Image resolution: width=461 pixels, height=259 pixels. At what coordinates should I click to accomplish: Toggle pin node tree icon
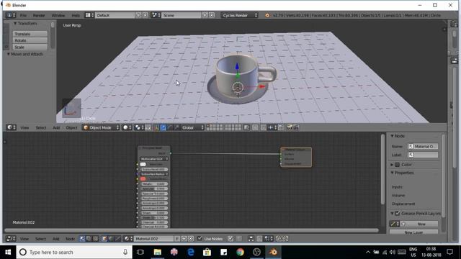pos(230,239)
